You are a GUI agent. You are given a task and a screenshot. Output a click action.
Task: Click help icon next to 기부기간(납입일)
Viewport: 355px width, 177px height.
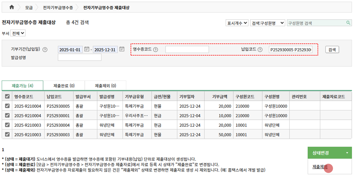pyautogui.click(x=45, y=50)
